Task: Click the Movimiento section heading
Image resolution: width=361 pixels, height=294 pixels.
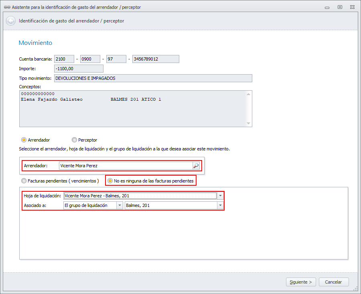Action: tap(35, 43)
